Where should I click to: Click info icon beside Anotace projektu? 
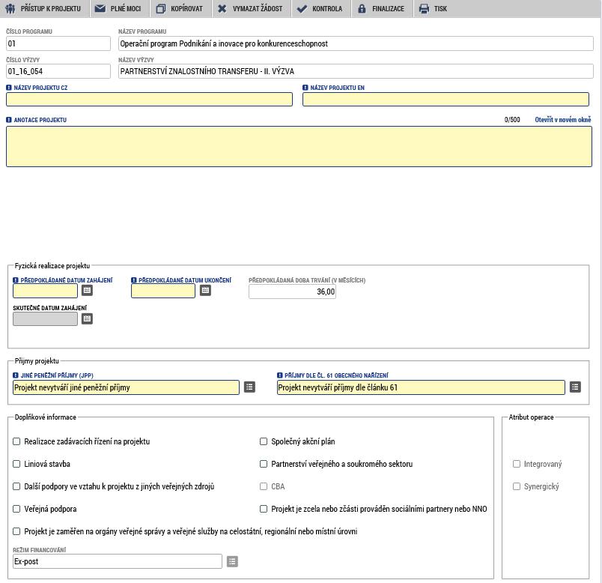9,120
